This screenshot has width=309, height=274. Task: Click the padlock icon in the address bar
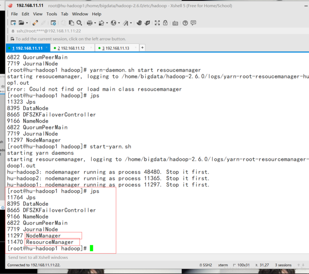pos(13,31)
